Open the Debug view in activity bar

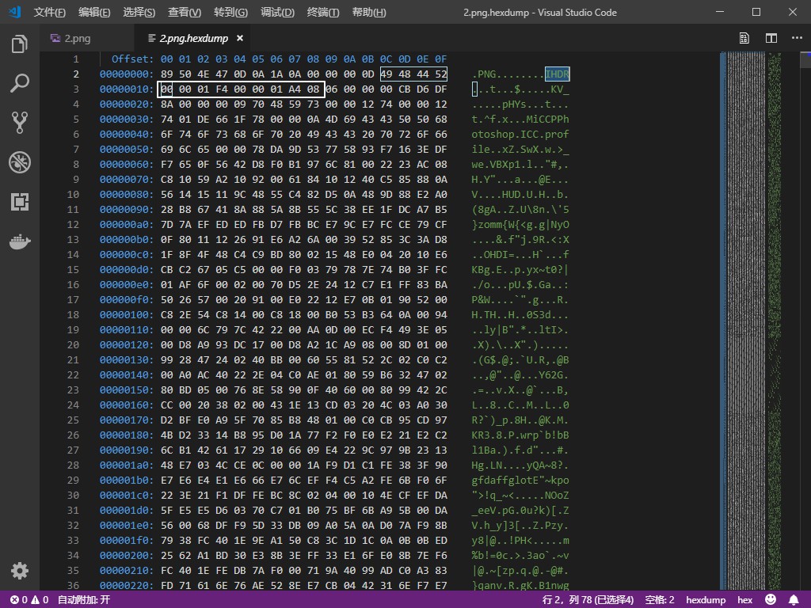20,162
